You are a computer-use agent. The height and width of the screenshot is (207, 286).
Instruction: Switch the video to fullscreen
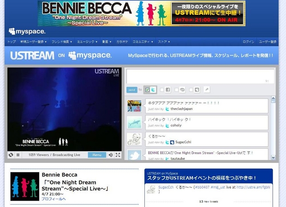118,155
